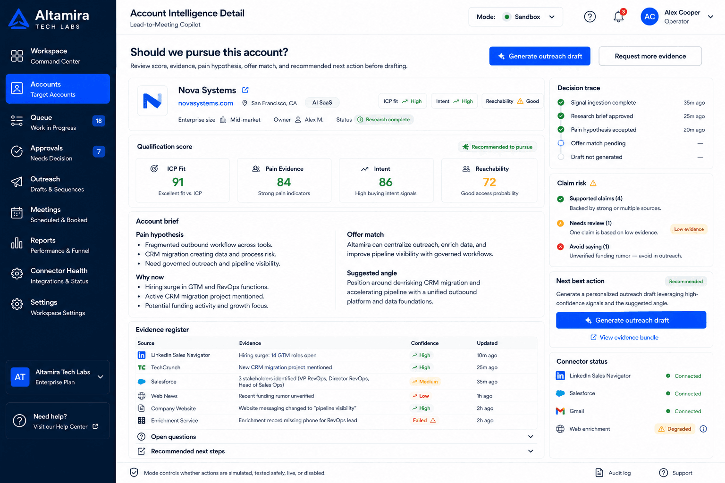Click the help question mark icon in header
This screenshot has height=483, width=725.
coord(590,17)
